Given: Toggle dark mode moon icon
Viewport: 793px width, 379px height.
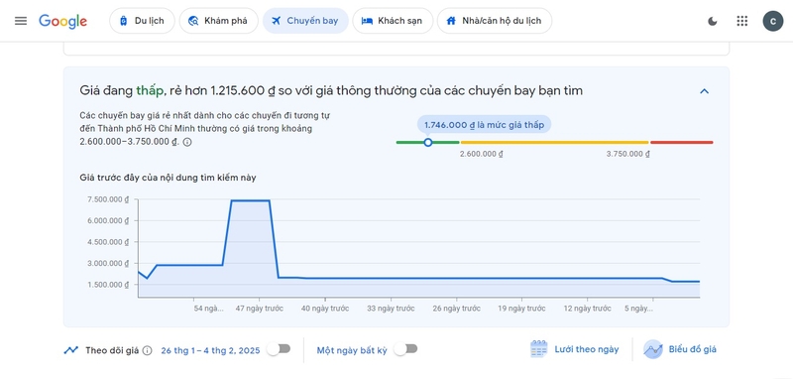Looking at the screenshot, I should [x=713, y=21].
